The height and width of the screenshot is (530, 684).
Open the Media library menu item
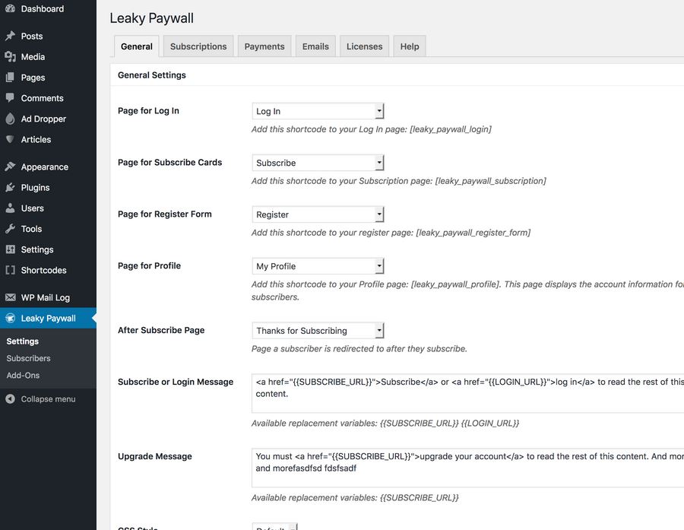click(x=48, y=57)
